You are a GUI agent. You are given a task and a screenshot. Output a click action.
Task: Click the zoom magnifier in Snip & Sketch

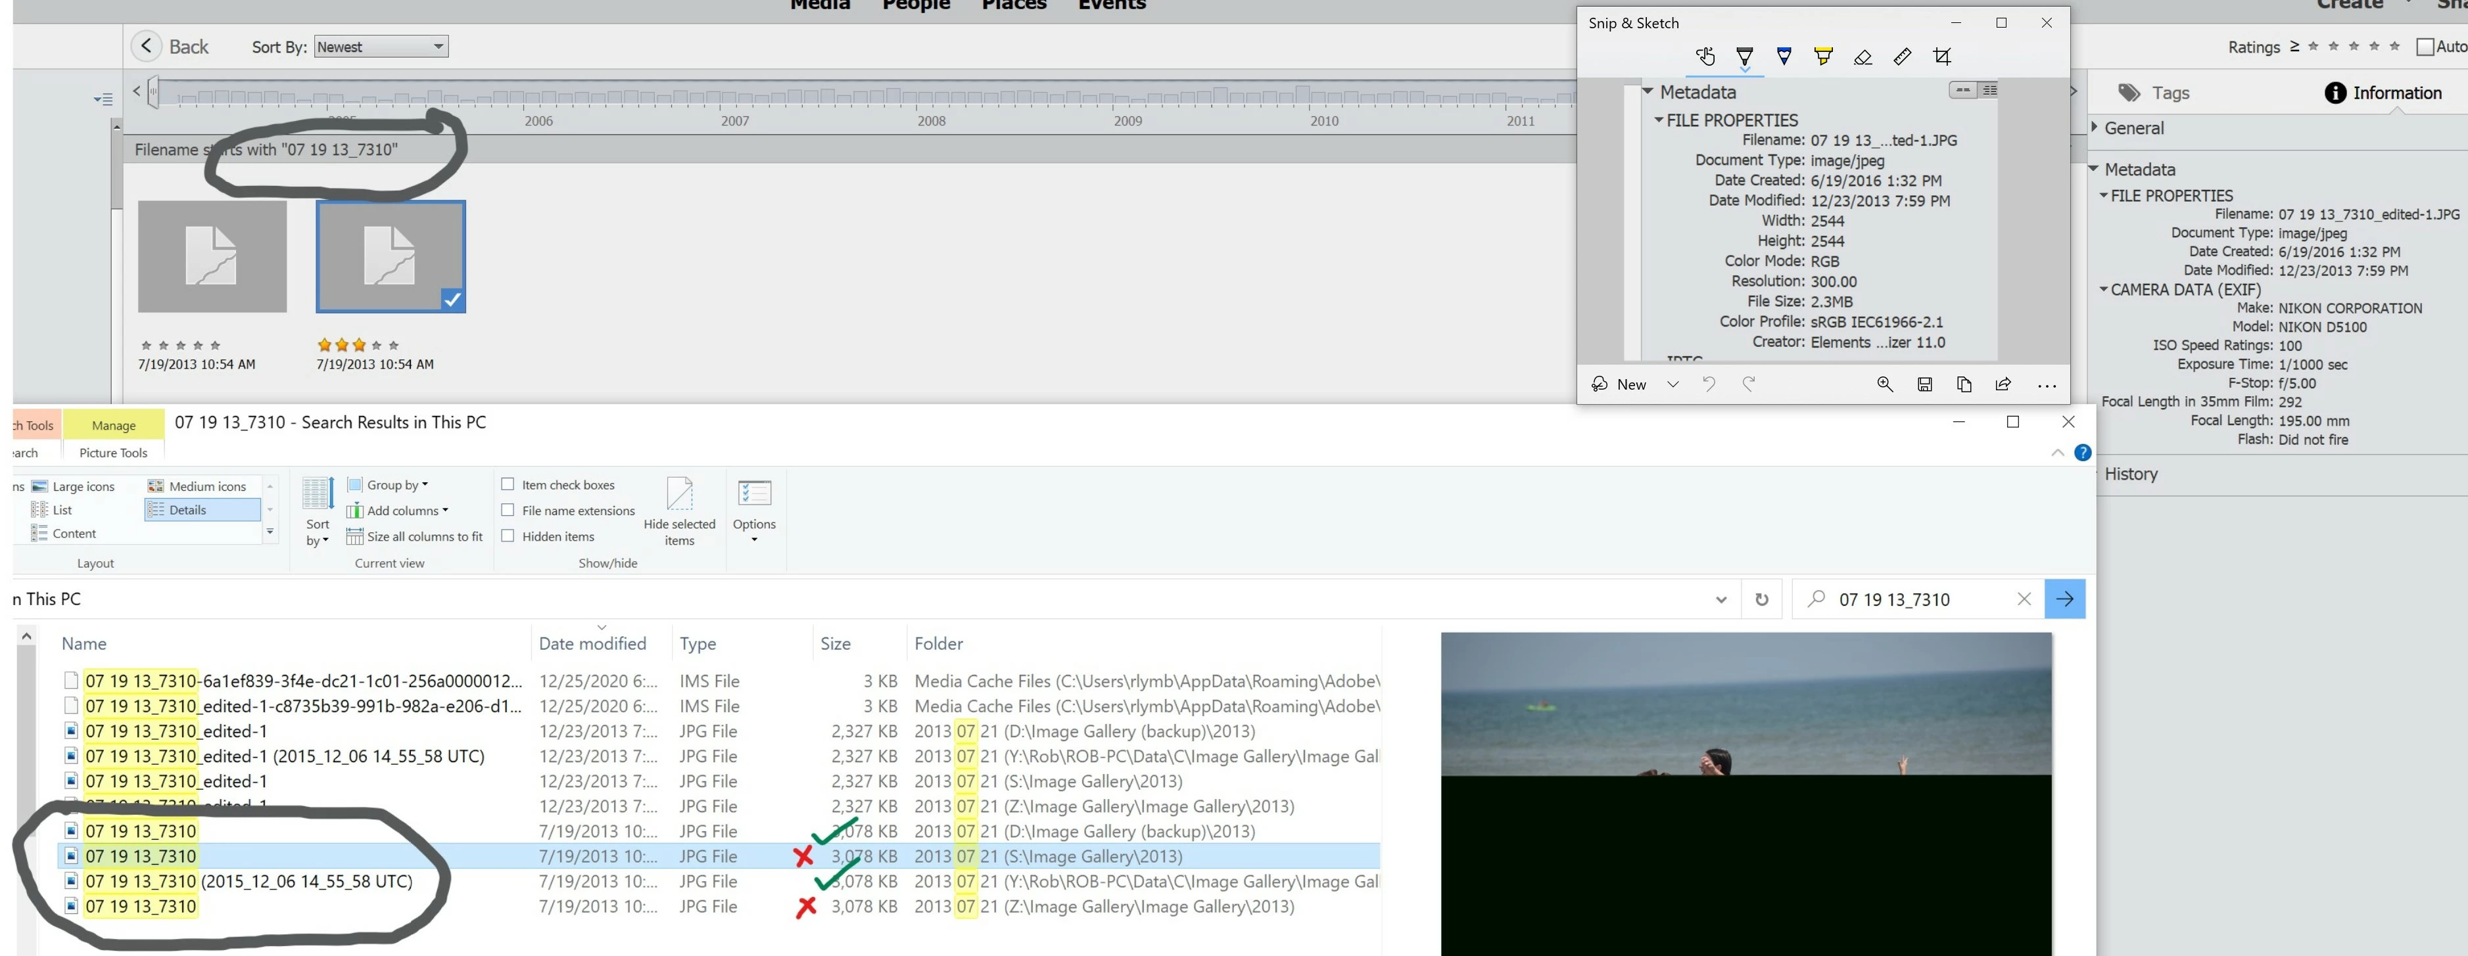(x=1885, y=384)
